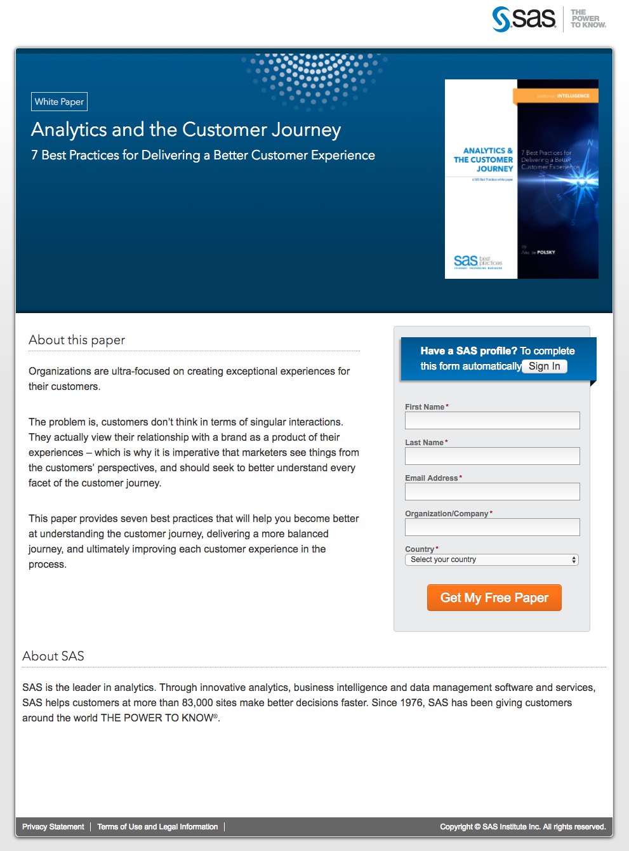Click the 'Have a SAS profile?' text
Screen dimensions: 629x851
[468, 351]
